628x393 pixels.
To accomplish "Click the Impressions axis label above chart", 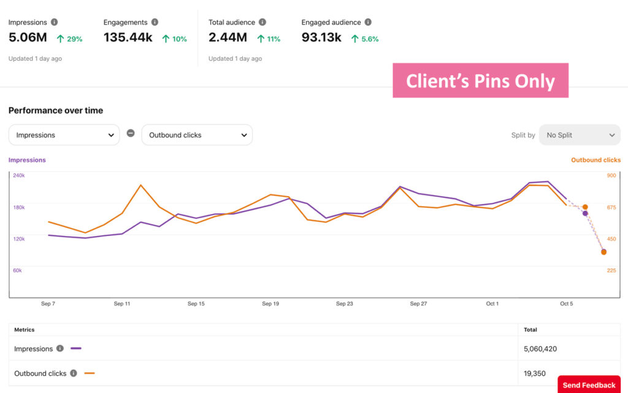I will pos(27,159).
